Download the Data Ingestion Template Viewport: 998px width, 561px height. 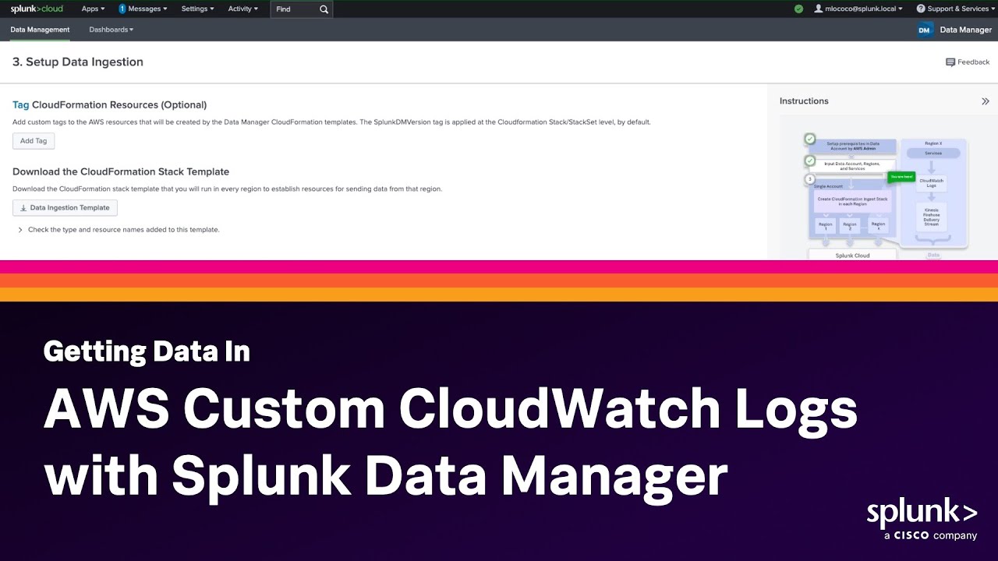pos(65,207)
